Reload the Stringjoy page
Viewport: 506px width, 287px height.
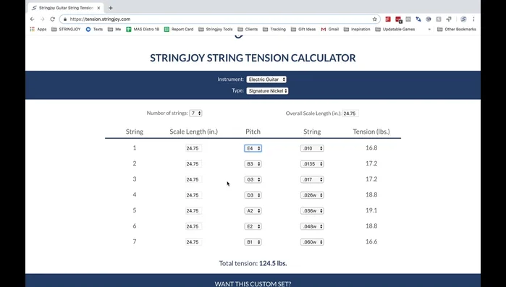pos(52,19)
